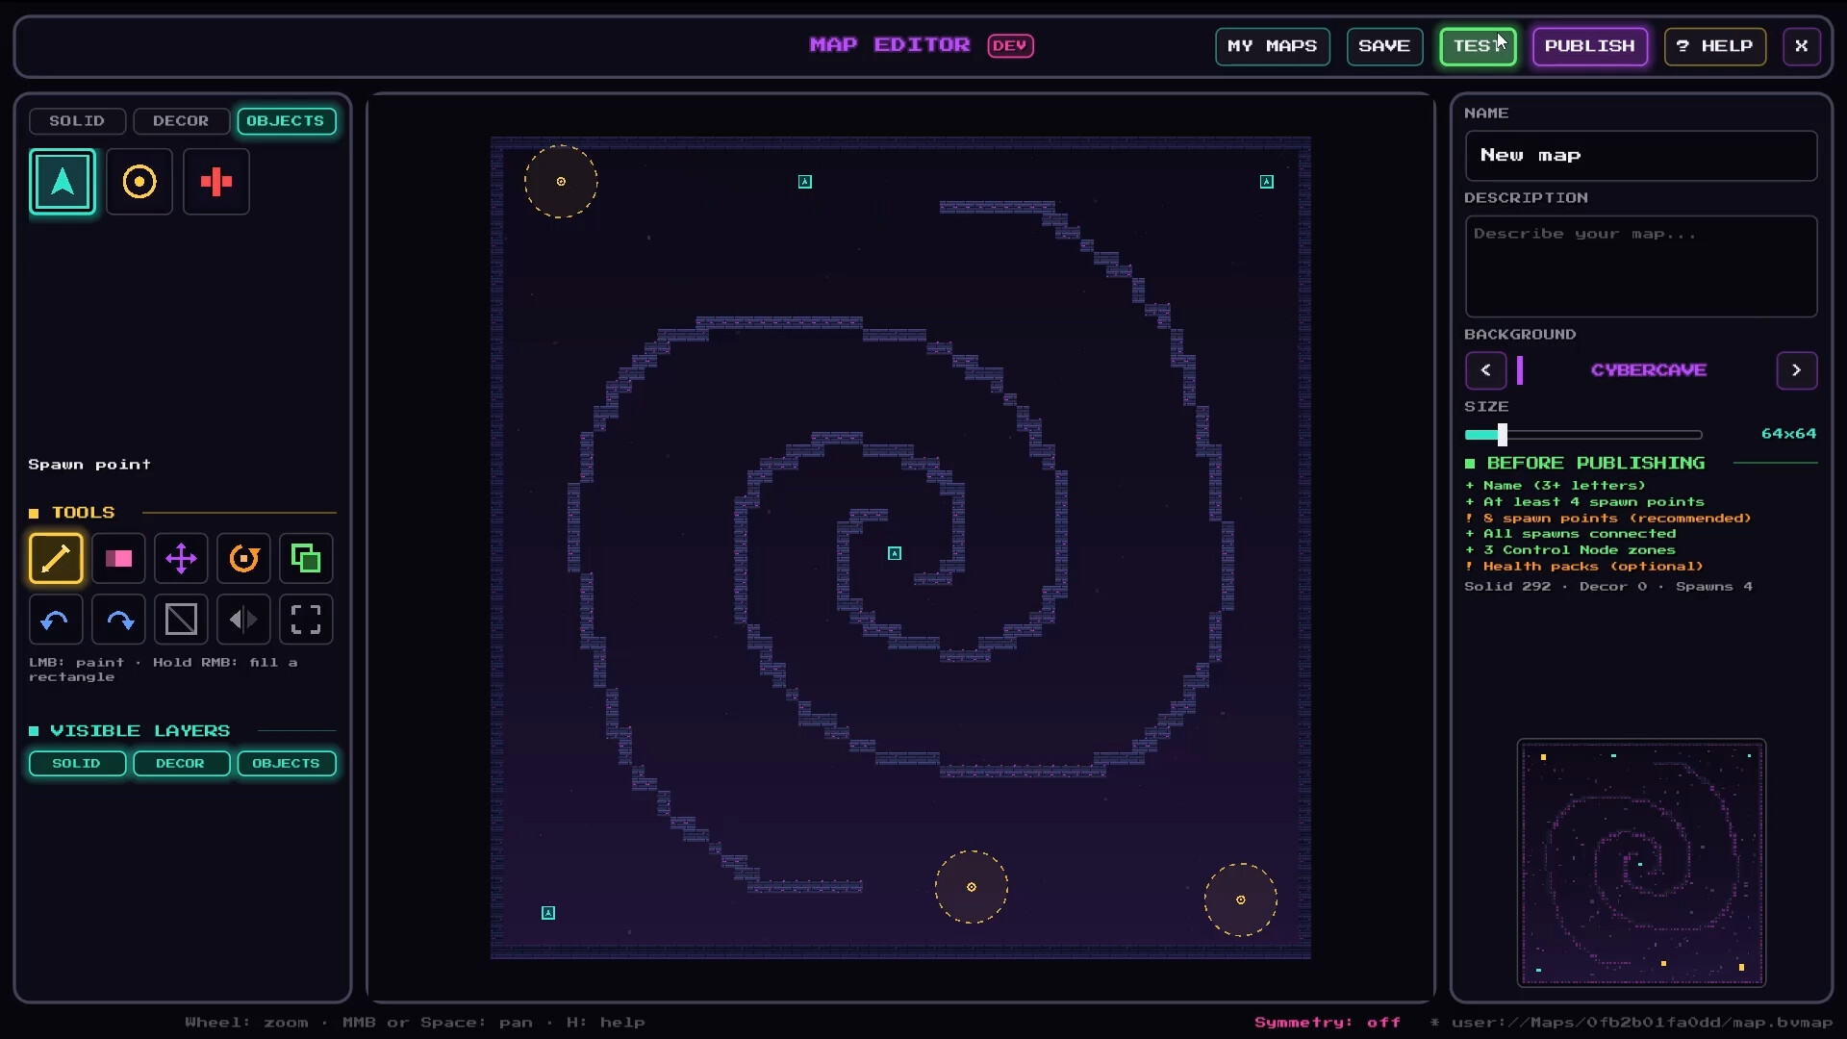The image size is (1847, 1039).
Task: Click the DEV badge next to Map Editor
Action: (x=1010, y=45)
